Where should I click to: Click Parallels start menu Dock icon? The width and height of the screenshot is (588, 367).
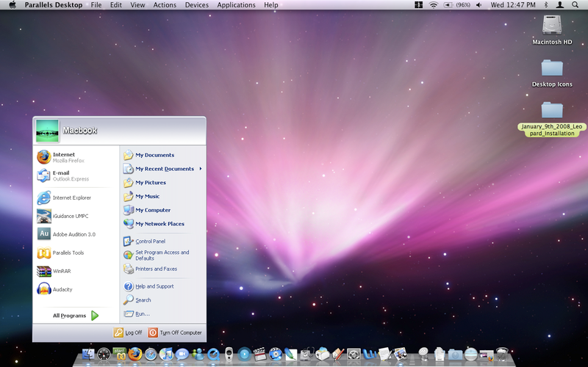coord(120,354)
